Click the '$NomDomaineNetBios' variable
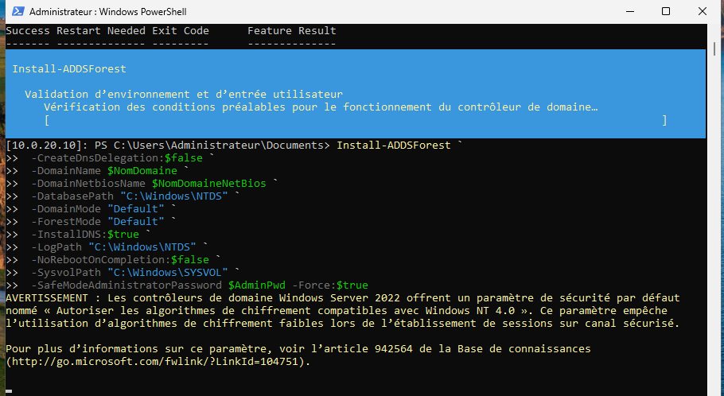This screenshot has width=724, height=396. (209, 183)
